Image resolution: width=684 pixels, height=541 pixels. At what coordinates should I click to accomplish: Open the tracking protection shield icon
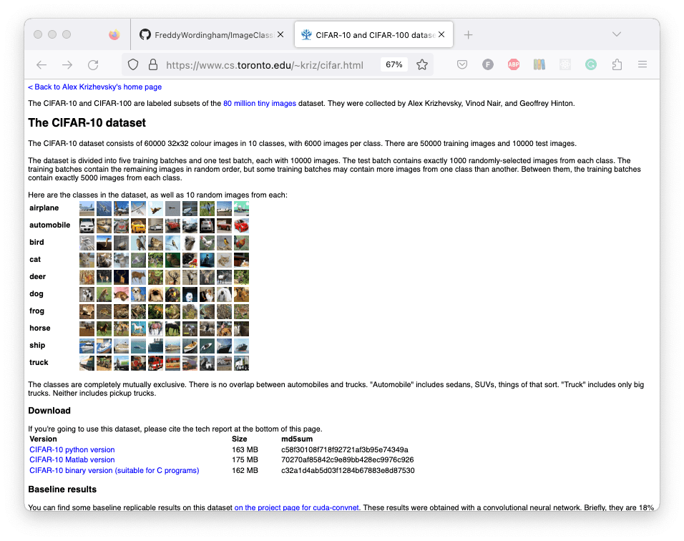click(x=133, y=65)
